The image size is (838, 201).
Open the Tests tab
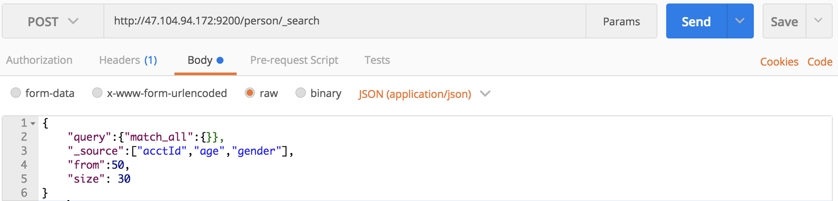(377, 60)
